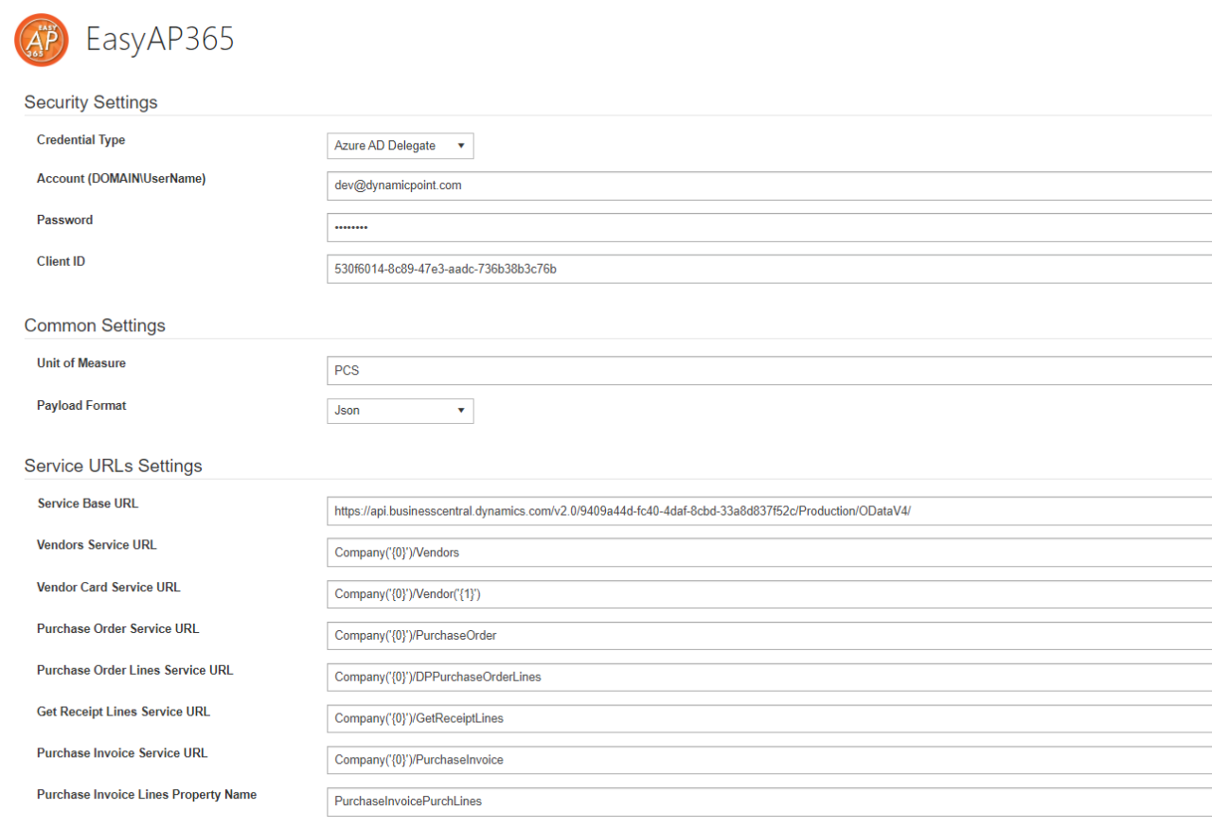Select the Service Base URL field

pos(663,510)
